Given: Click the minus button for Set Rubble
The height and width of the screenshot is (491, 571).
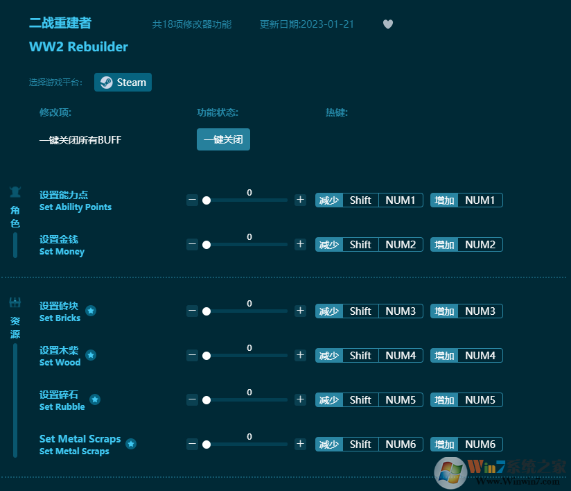Looking at the screenshot, I should [192, 400].
